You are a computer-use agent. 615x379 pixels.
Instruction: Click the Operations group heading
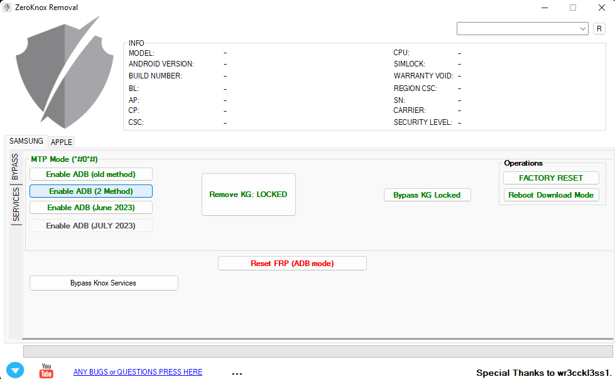[x=523, y=163]
